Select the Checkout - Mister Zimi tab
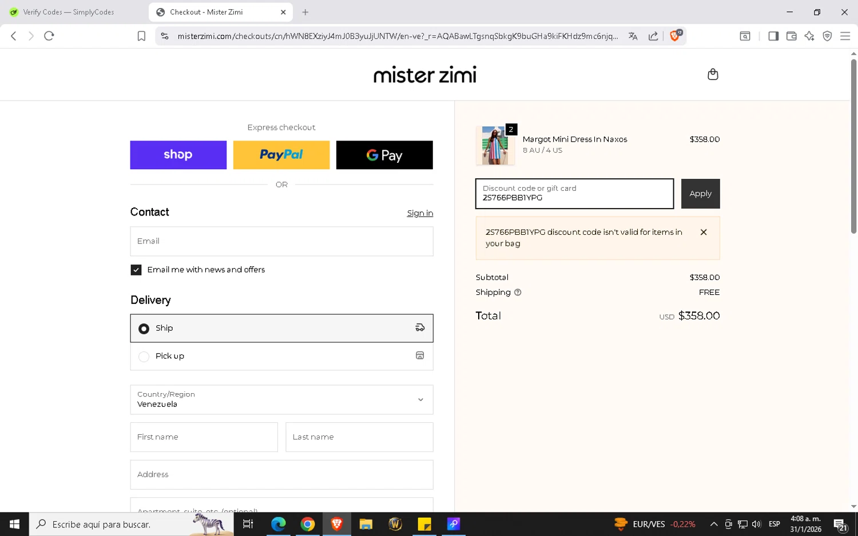The width and height of the screenshot is (858, 536). click(220, 12)
